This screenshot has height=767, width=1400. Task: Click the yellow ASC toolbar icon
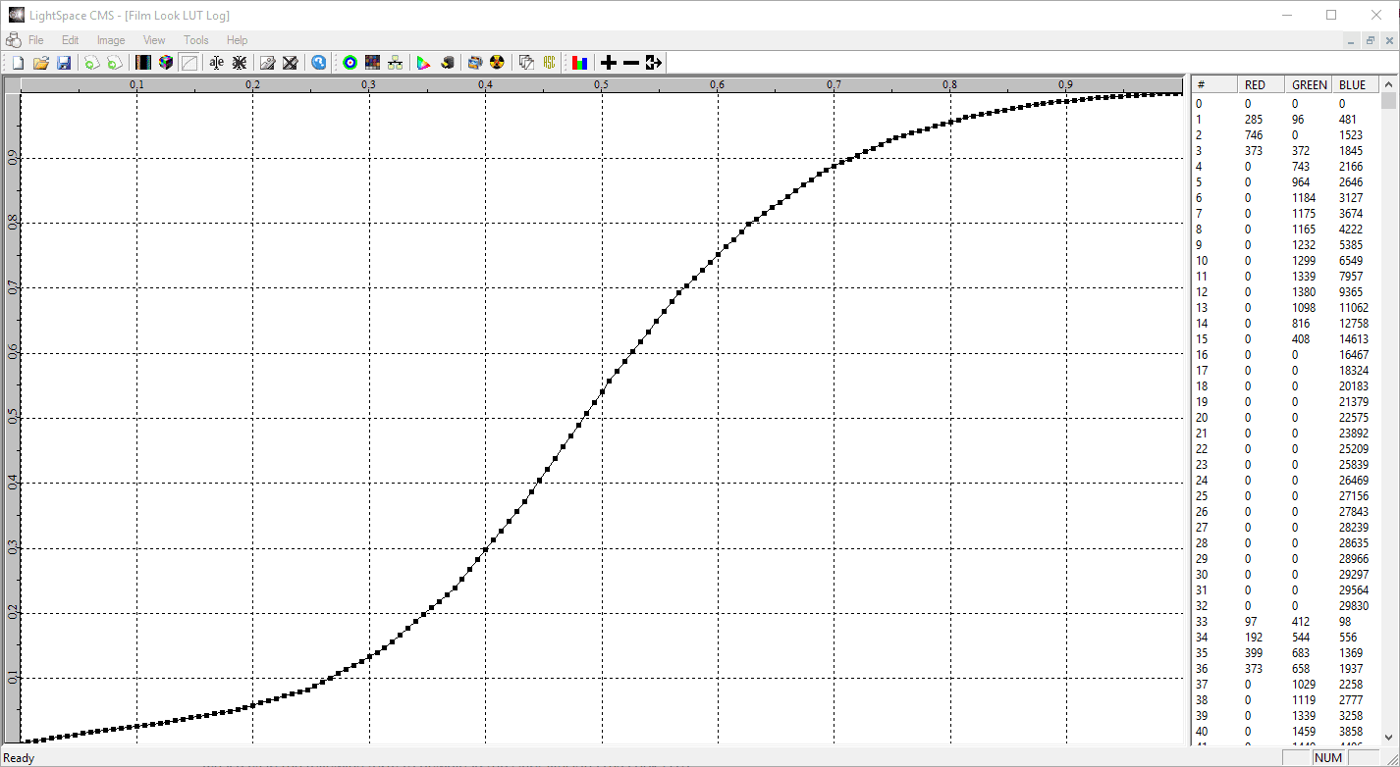coord(550,63)
